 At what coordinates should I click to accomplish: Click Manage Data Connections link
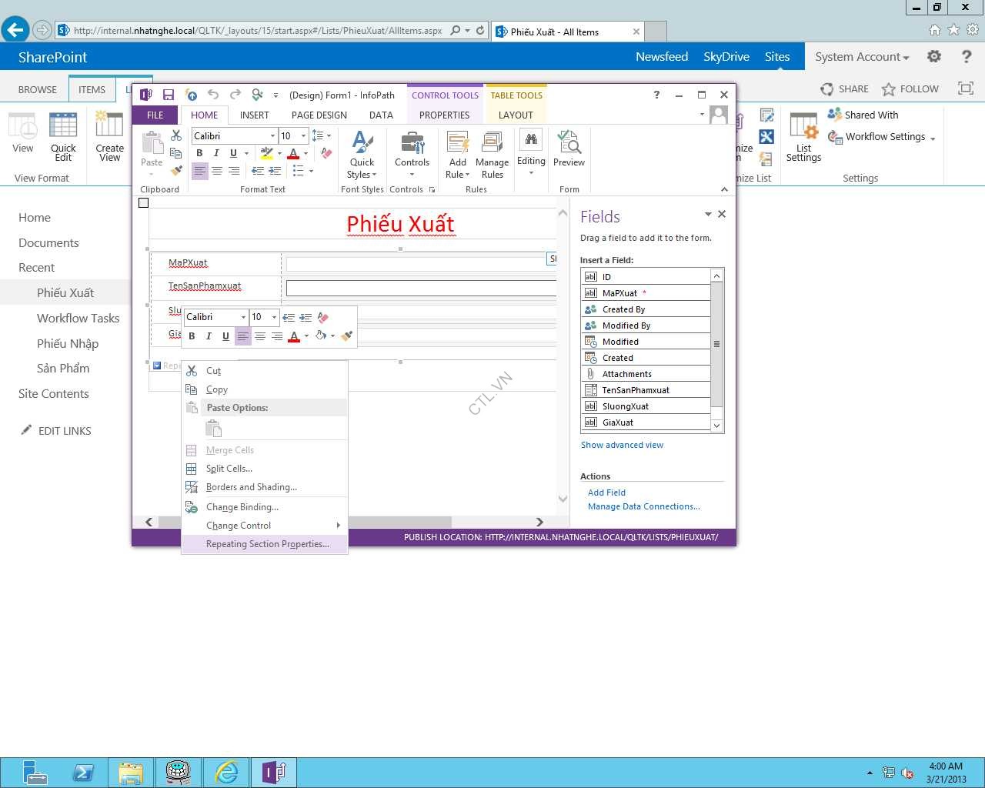643,506
